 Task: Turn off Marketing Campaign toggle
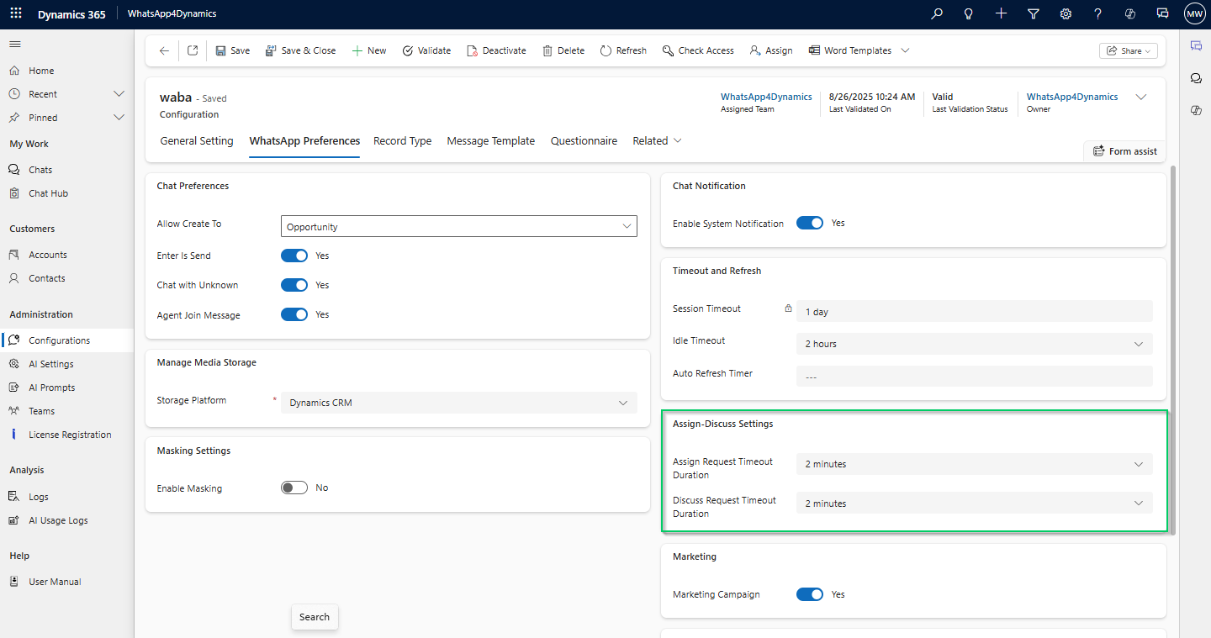[810, 594]
